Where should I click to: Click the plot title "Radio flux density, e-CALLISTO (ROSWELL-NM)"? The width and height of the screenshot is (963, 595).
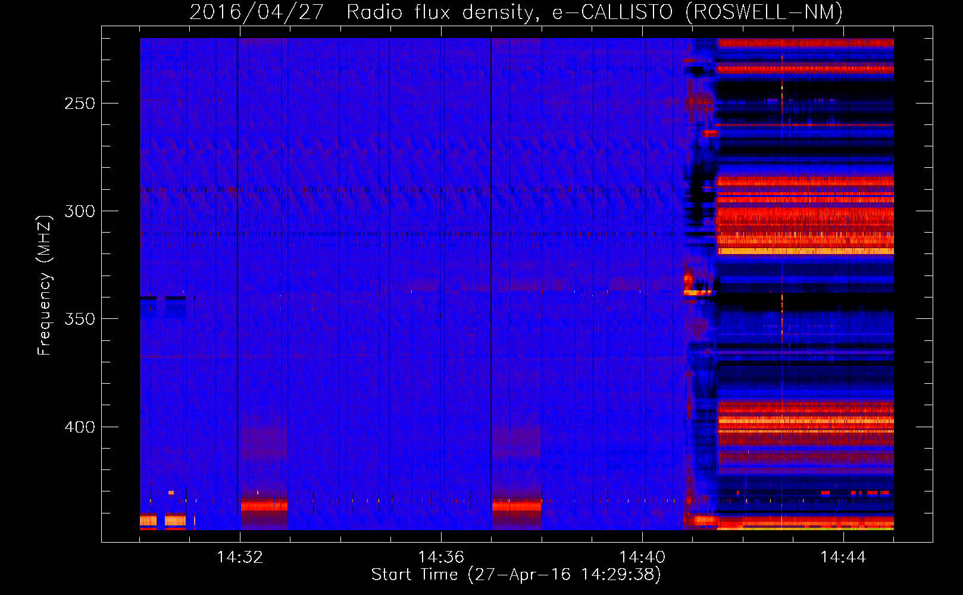tap(595, 12)
